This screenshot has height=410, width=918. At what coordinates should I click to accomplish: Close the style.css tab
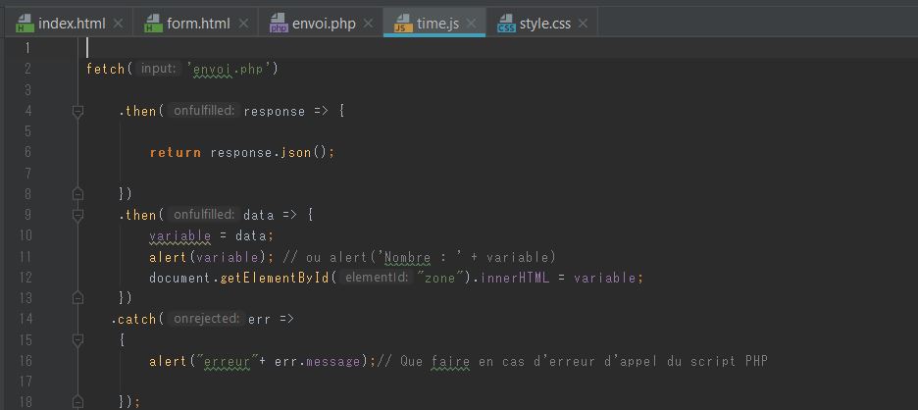[584, 24]
